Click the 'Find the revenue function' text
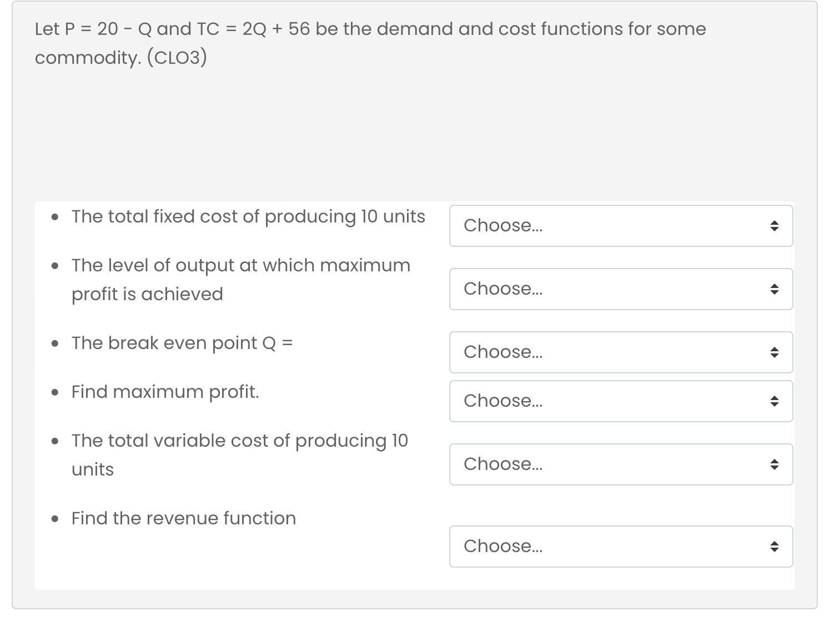The width and height of the screenshot is (834, 622). tap(184, 518)
